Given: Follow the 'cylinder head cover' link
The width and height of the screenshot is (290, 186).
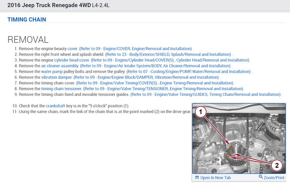Looking at the screenshot, I should [72, 60].
